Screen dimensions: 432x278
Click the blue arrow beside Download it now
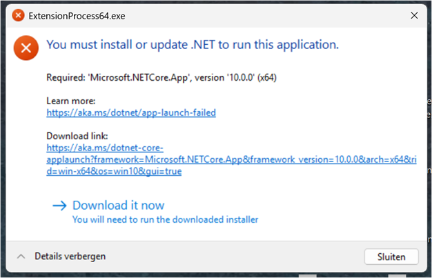59,205
